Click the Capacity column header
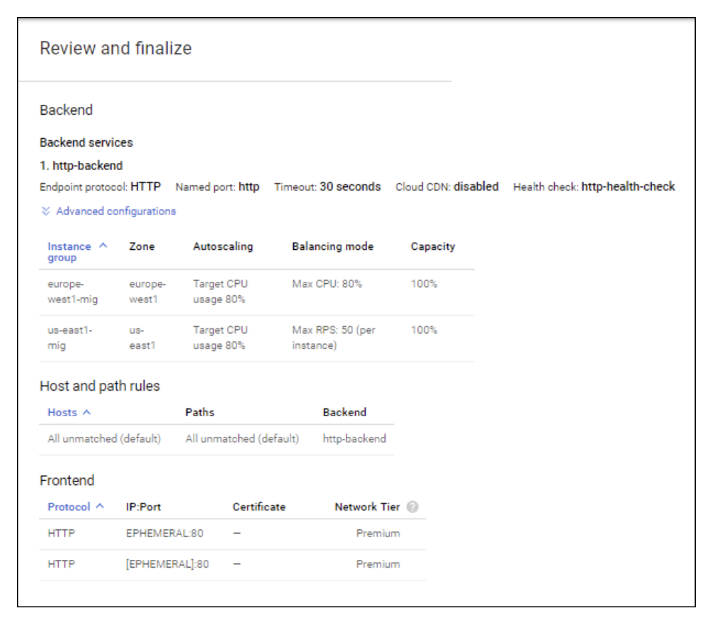 (432, 246)
